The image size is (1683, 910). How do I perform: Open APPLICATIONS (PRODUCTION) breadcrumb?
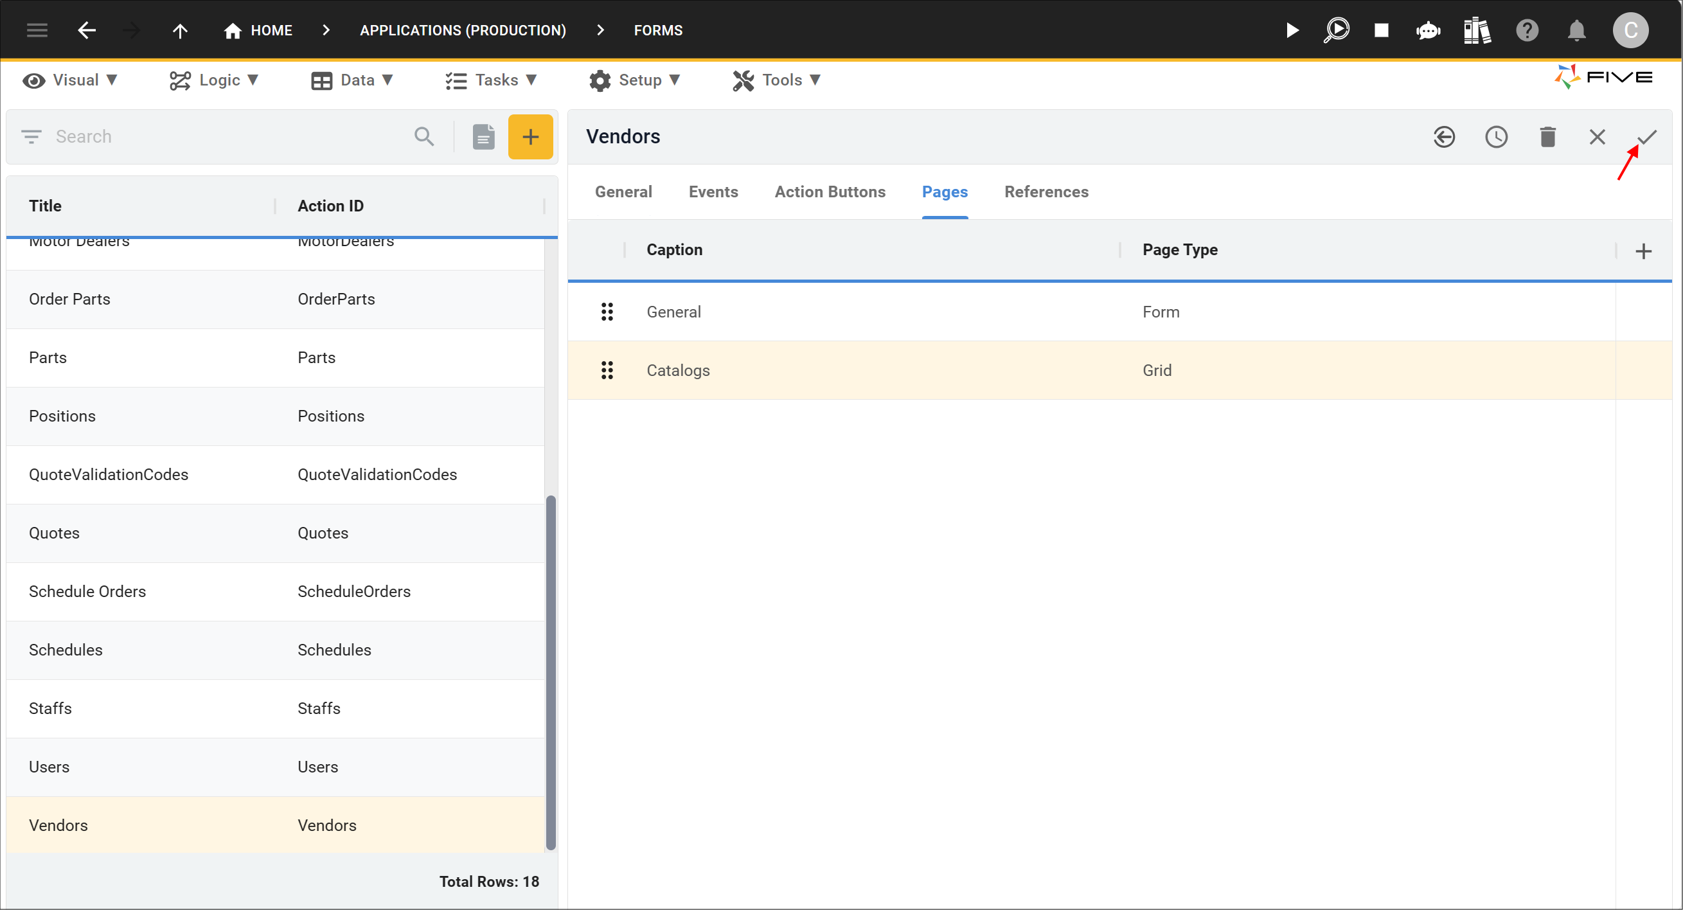[x=463, y=30]
